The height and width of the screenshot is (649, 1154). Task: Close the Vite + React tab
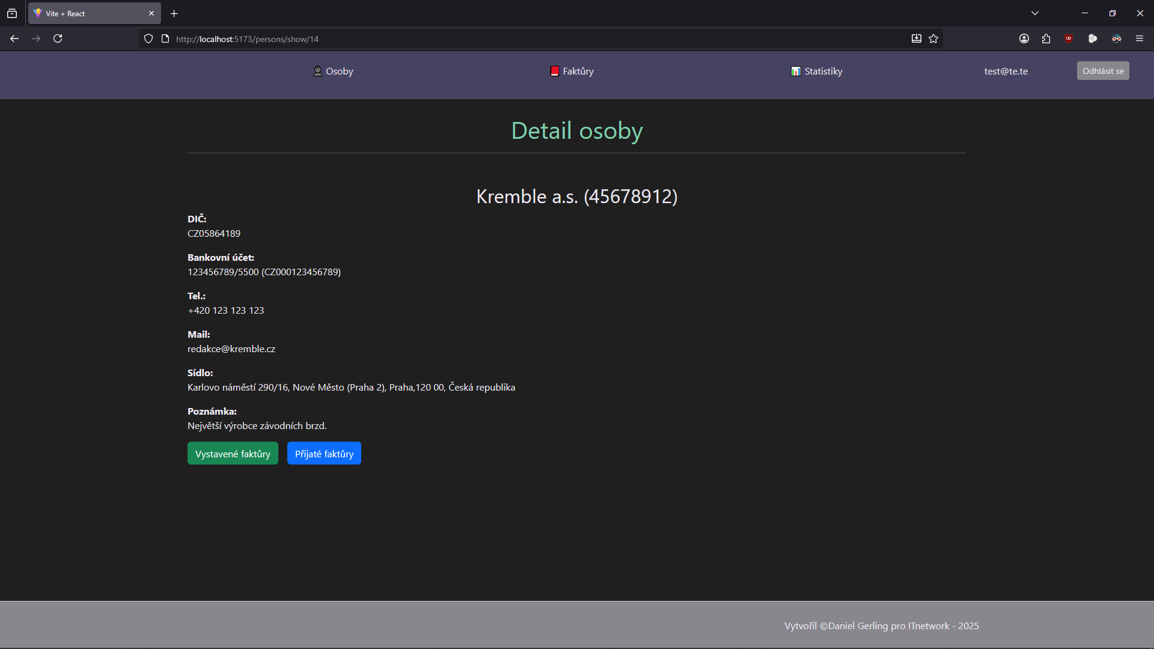(151, 13)
